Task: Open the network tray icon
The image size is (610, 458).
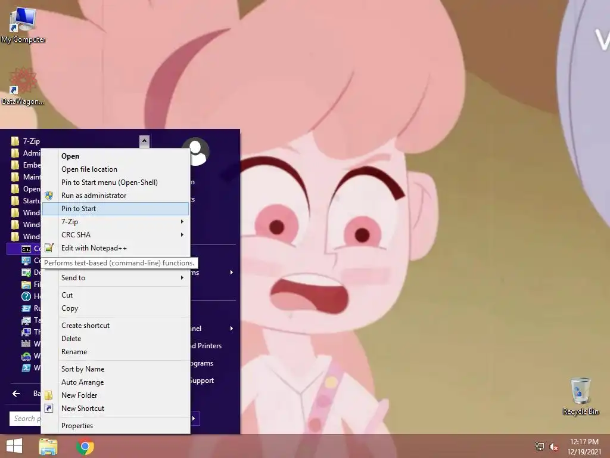Action: (x=540, y=446)
